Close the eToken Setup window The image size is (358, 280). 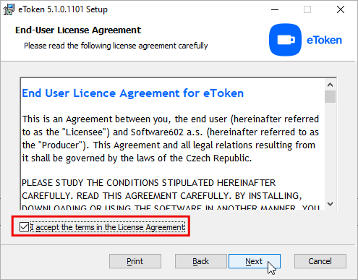pos(341,9)
